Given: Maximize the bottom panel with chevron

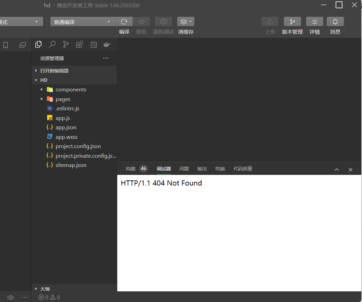Looking at the screenshot, I should (x=337, y=170).
